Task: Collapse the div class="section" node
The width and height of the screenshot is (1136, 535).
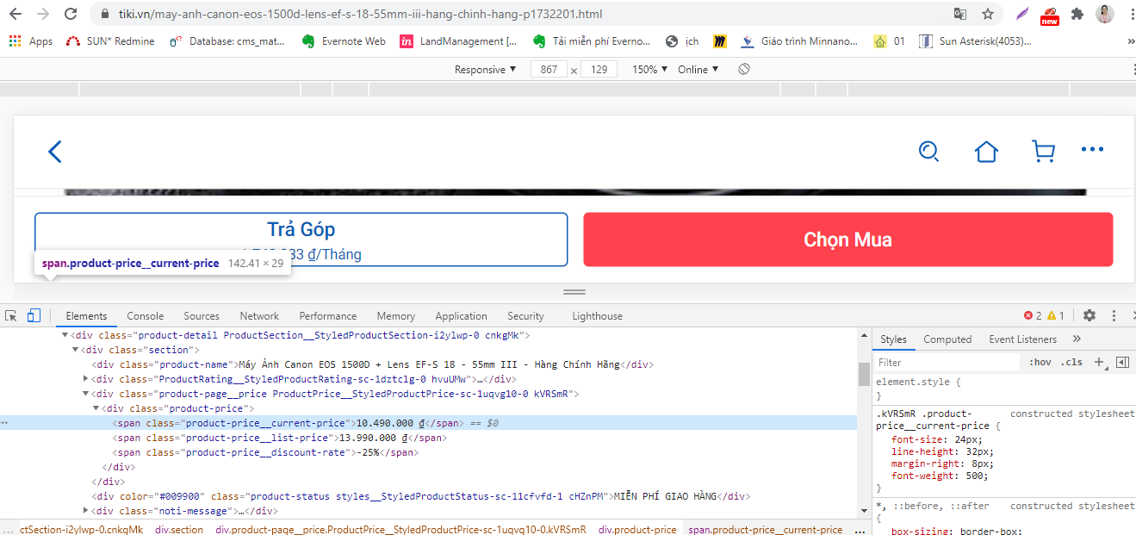Action: point(75,350)
